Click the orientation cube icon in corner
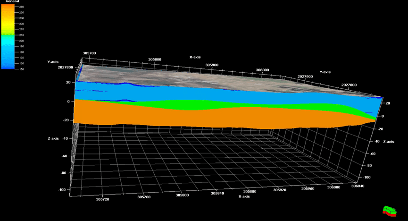Screen dimensions: 408x221 point(390,211)
